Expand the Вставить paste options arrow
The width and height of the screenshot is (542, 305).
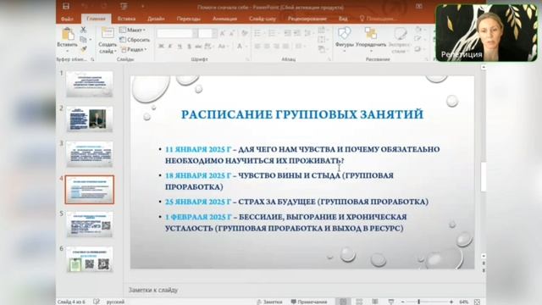tap(68, 51)
